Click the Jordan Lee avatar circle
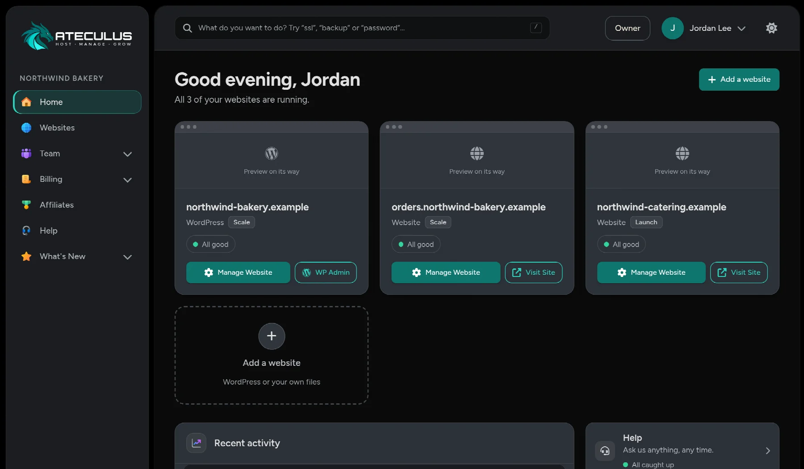Image resolution: width=804 pixels, height=469 pixels. [x=672, y=28]
